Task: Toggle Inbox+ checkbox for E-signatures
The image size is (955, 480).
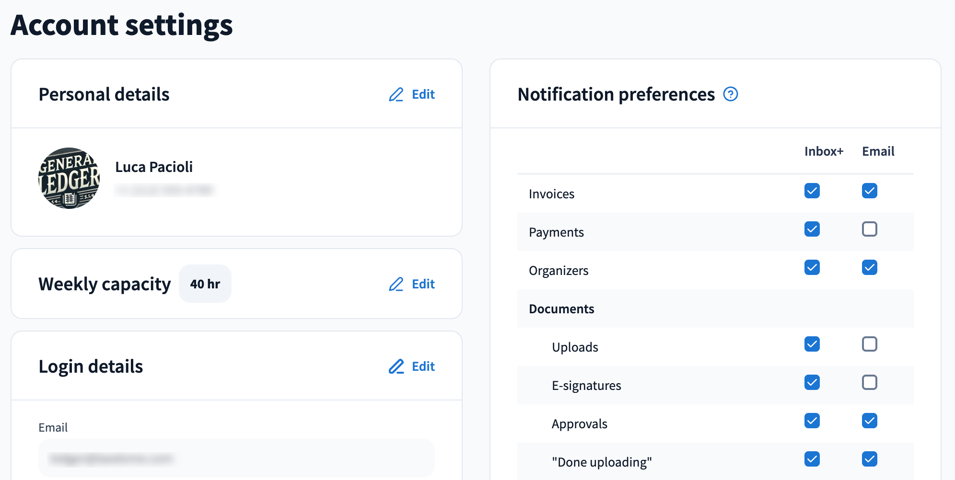Action: pos(812,382)
